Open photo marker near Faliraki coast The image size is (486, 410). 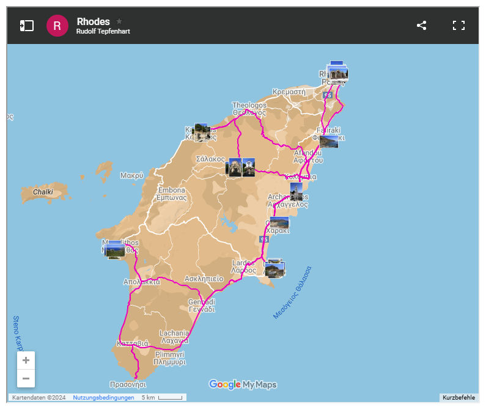328,141
